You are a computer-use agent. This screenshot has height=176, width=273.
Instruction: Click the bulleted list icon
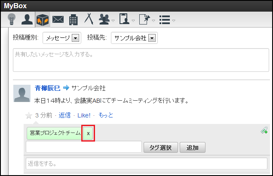click(x=165, y=19)
